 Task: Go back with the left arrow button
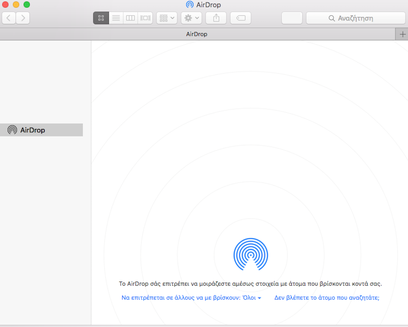[8, 18]
